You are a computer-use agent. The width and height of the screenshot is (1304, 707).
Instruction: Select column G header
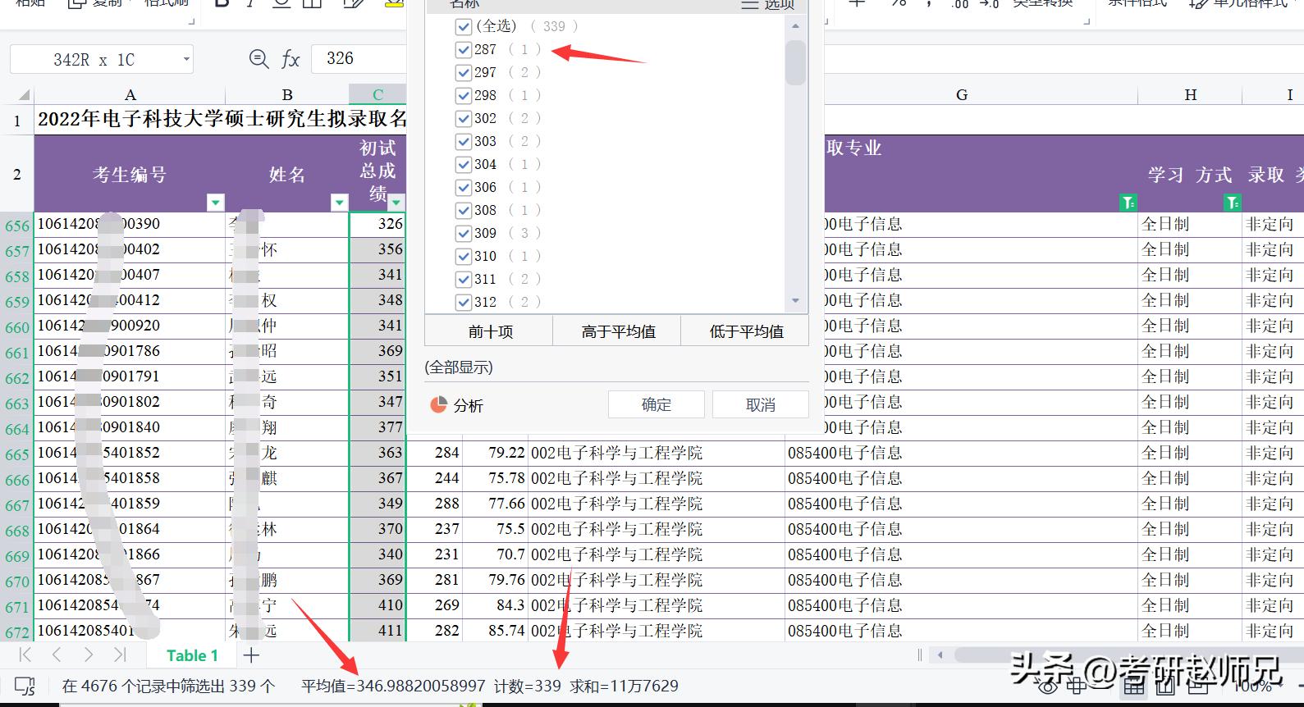pos(962,94)
